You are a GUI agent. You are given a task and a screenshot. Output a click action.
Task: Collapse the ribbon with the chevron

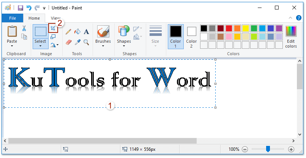(290, 18)
